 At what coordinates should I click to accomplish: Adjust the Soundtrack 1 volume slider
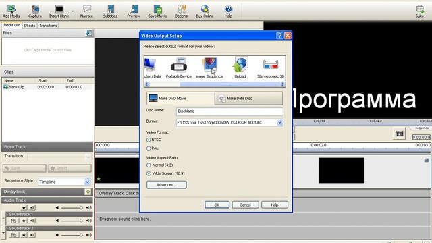[72, 221]
